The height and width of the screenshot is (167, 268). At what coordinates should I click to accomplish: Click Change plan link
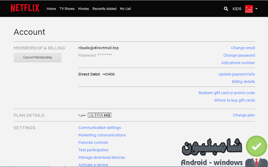point(244,115)
